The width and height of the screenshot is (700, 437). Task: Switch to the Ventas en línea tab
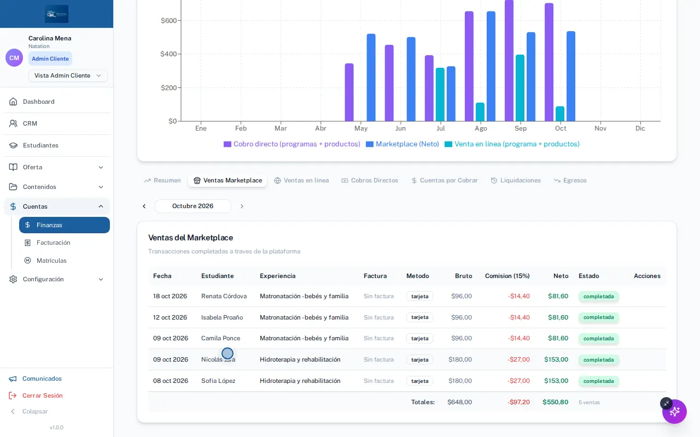[301, 180]
